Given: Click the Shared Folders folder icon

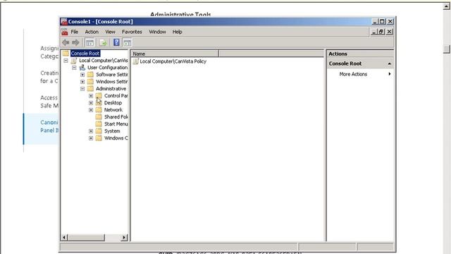Looking at the screenshot, I should point(99,116).
